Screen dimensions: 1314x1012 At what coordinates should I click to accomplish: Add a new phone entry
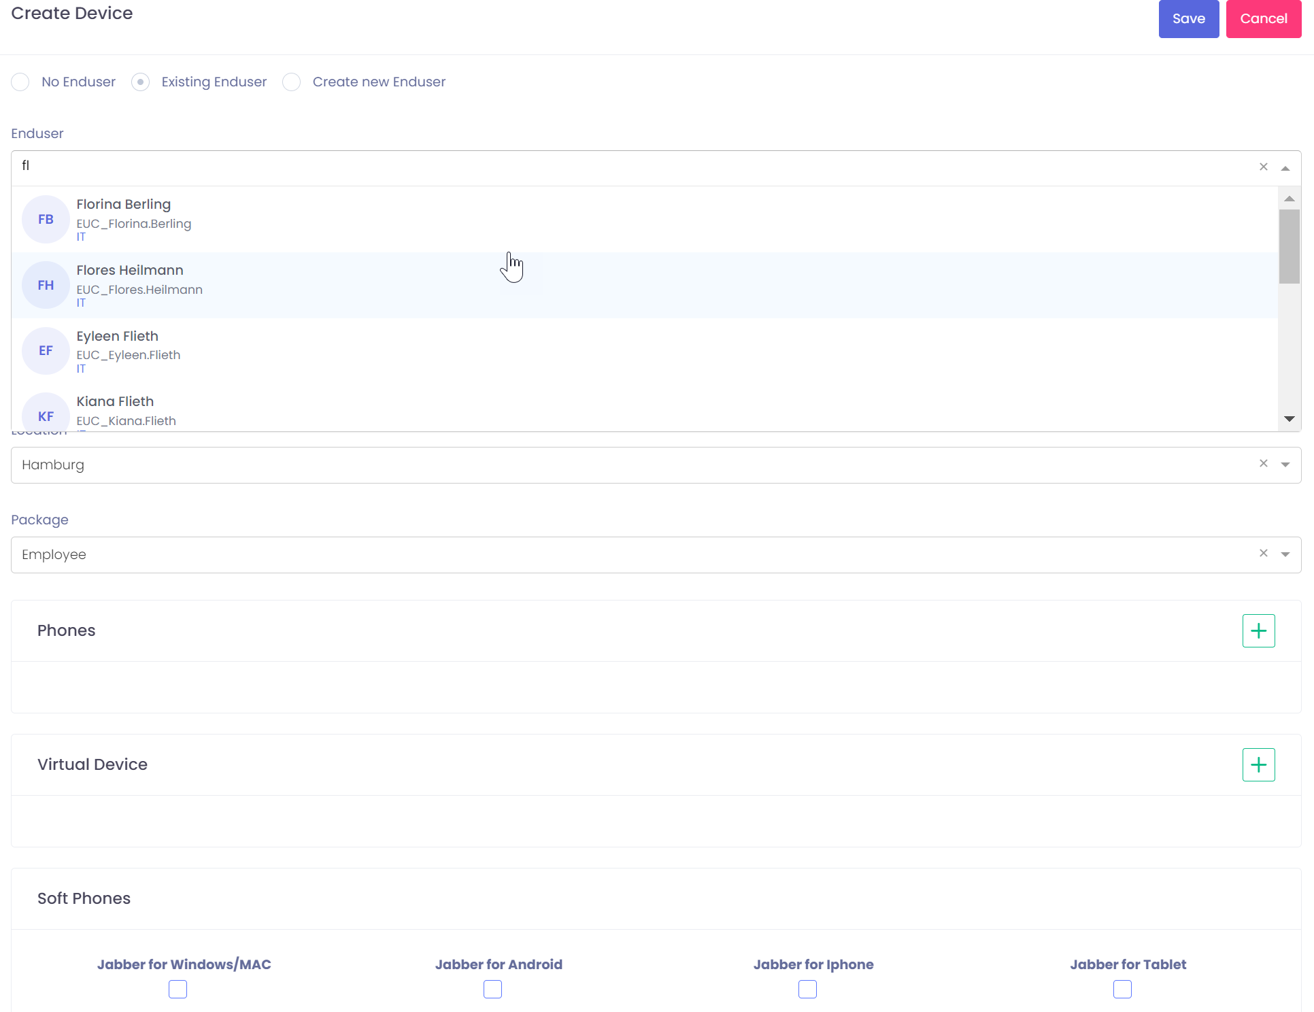[1258, 630]
